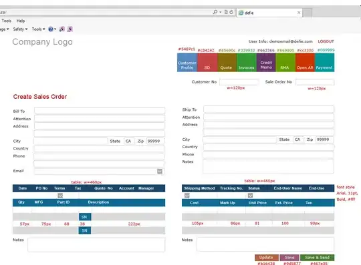
Task: Click the second OneNote linked notes icon
Action: (x=70, y=29)
